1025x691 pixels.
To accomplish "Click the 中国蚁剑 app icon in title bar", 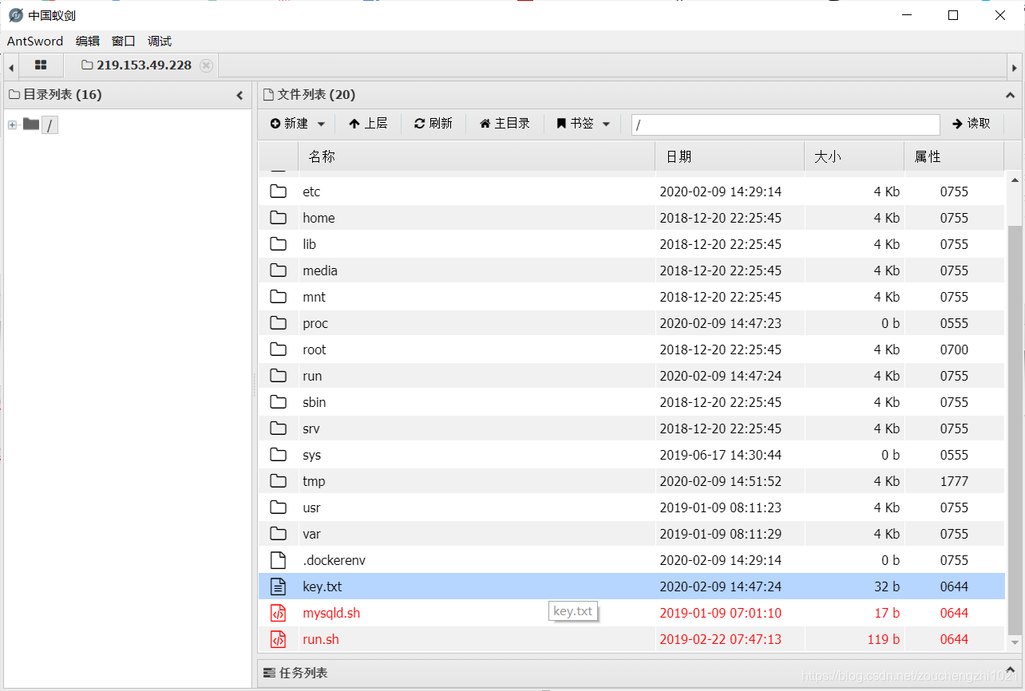I will coord(16,15).
